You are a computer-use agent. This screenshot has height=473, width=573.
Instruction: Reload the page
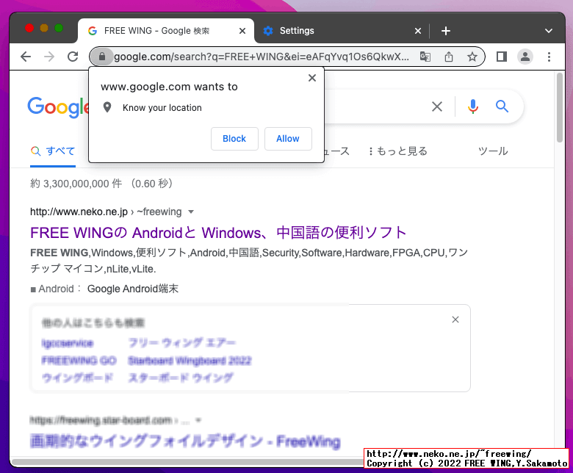[x=73, y=57]
